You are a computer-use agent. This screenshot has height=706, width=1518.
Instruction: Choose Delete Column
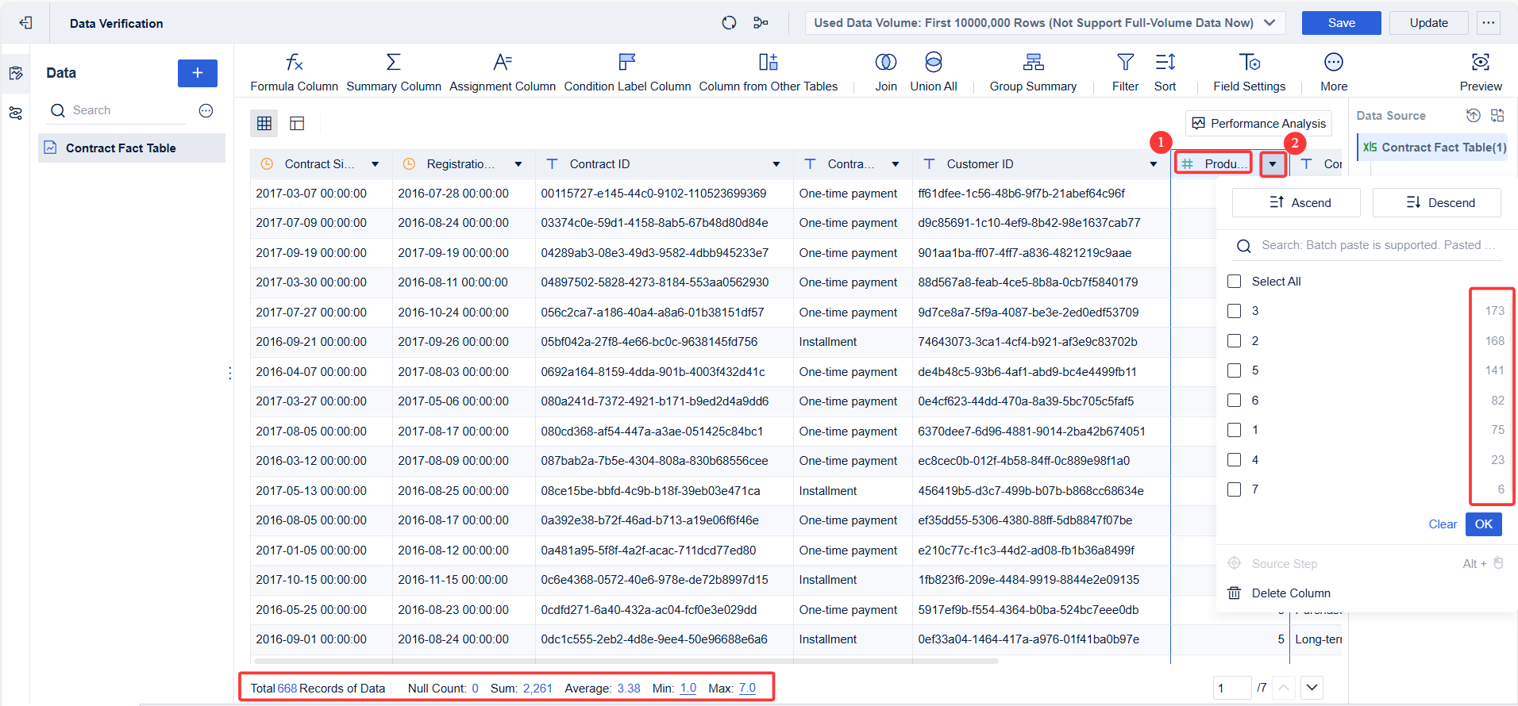pos(1279,593)
